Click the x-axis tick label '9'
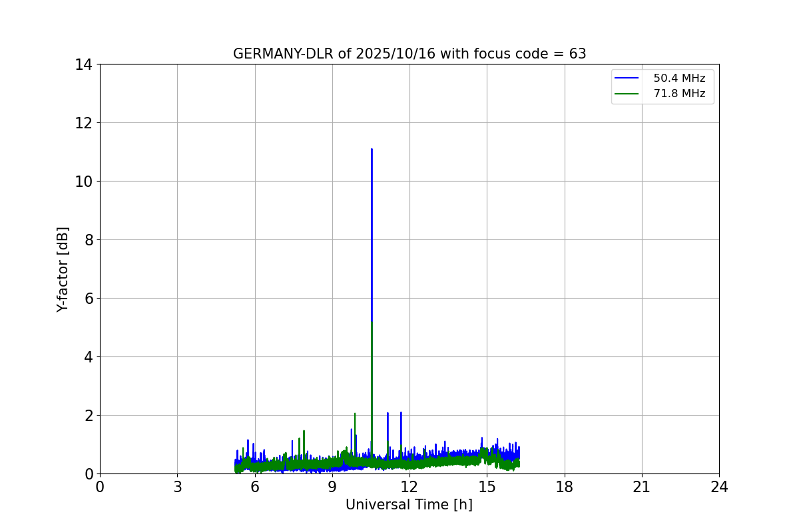 (332, 487)
